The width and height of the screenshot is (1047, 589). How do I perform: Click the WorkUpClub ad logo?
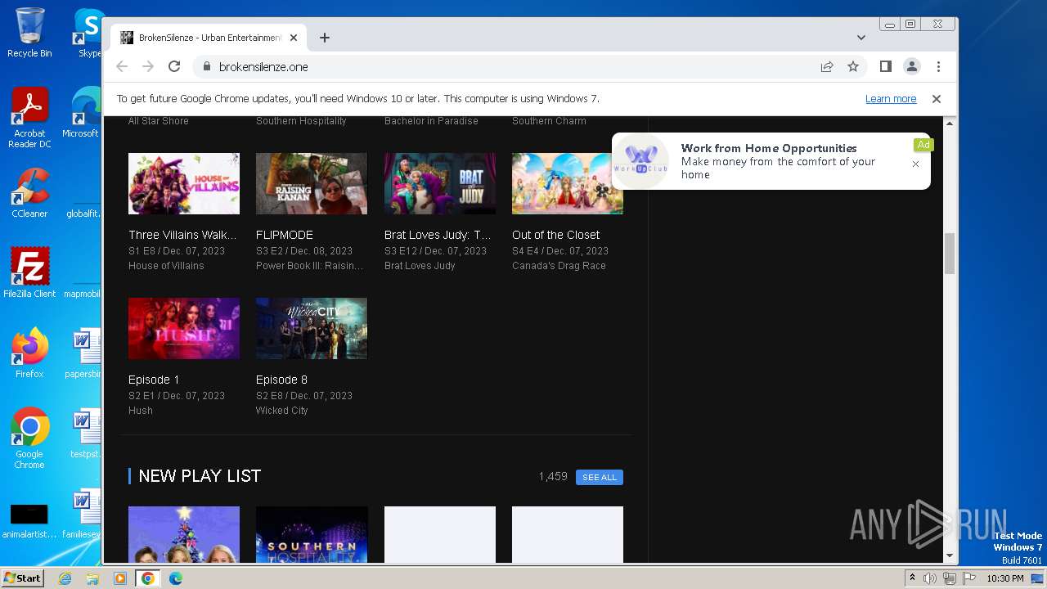pos(641,161)
